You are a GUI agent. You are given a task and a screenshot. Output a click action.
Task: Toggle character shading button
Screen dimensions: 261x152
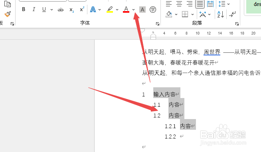pos(142,10)
